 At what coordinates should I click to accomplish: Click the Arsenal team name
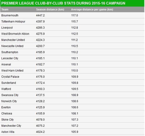point(6,64)
